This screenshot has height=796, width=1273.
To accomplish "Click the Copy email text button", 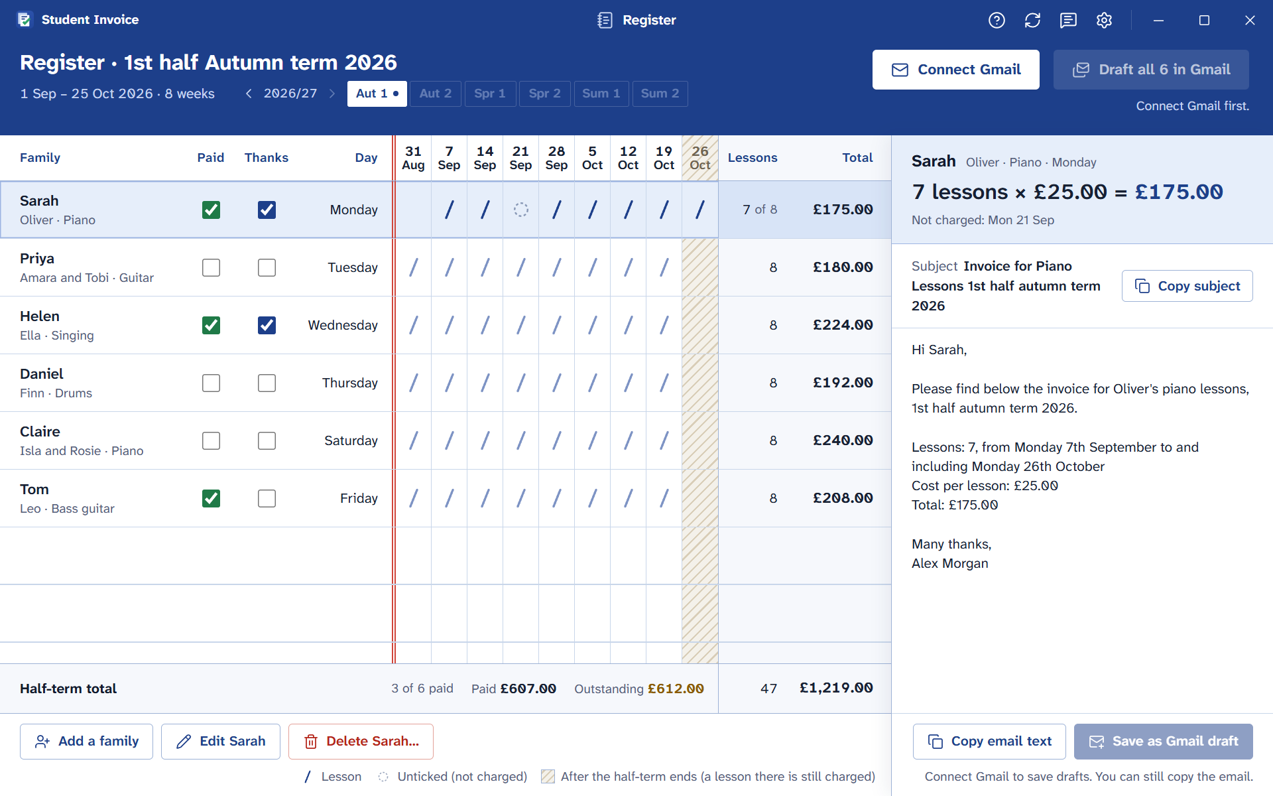I will [989, 741].
